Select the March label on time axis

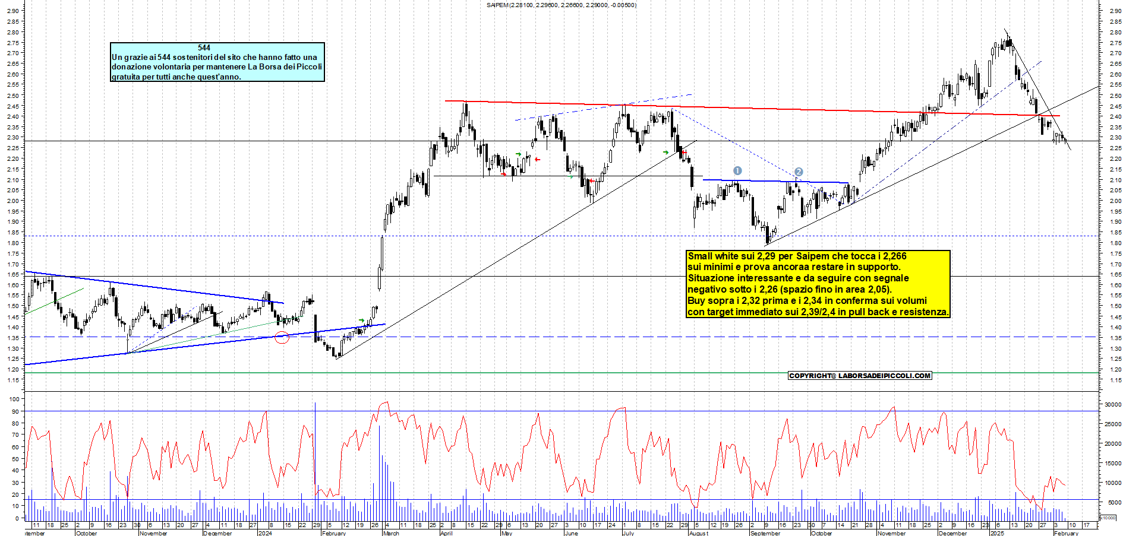point(391,533)
